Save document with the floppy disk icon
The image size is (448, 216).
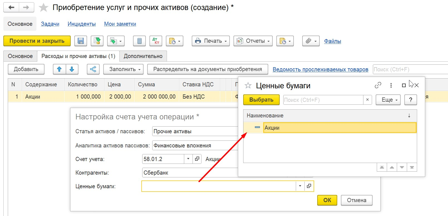pos(81,41)
